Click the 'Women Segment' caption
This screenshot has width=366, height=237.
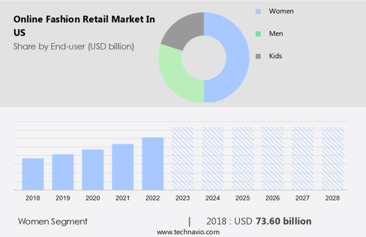pyautogui.click(x=53, y=221)
